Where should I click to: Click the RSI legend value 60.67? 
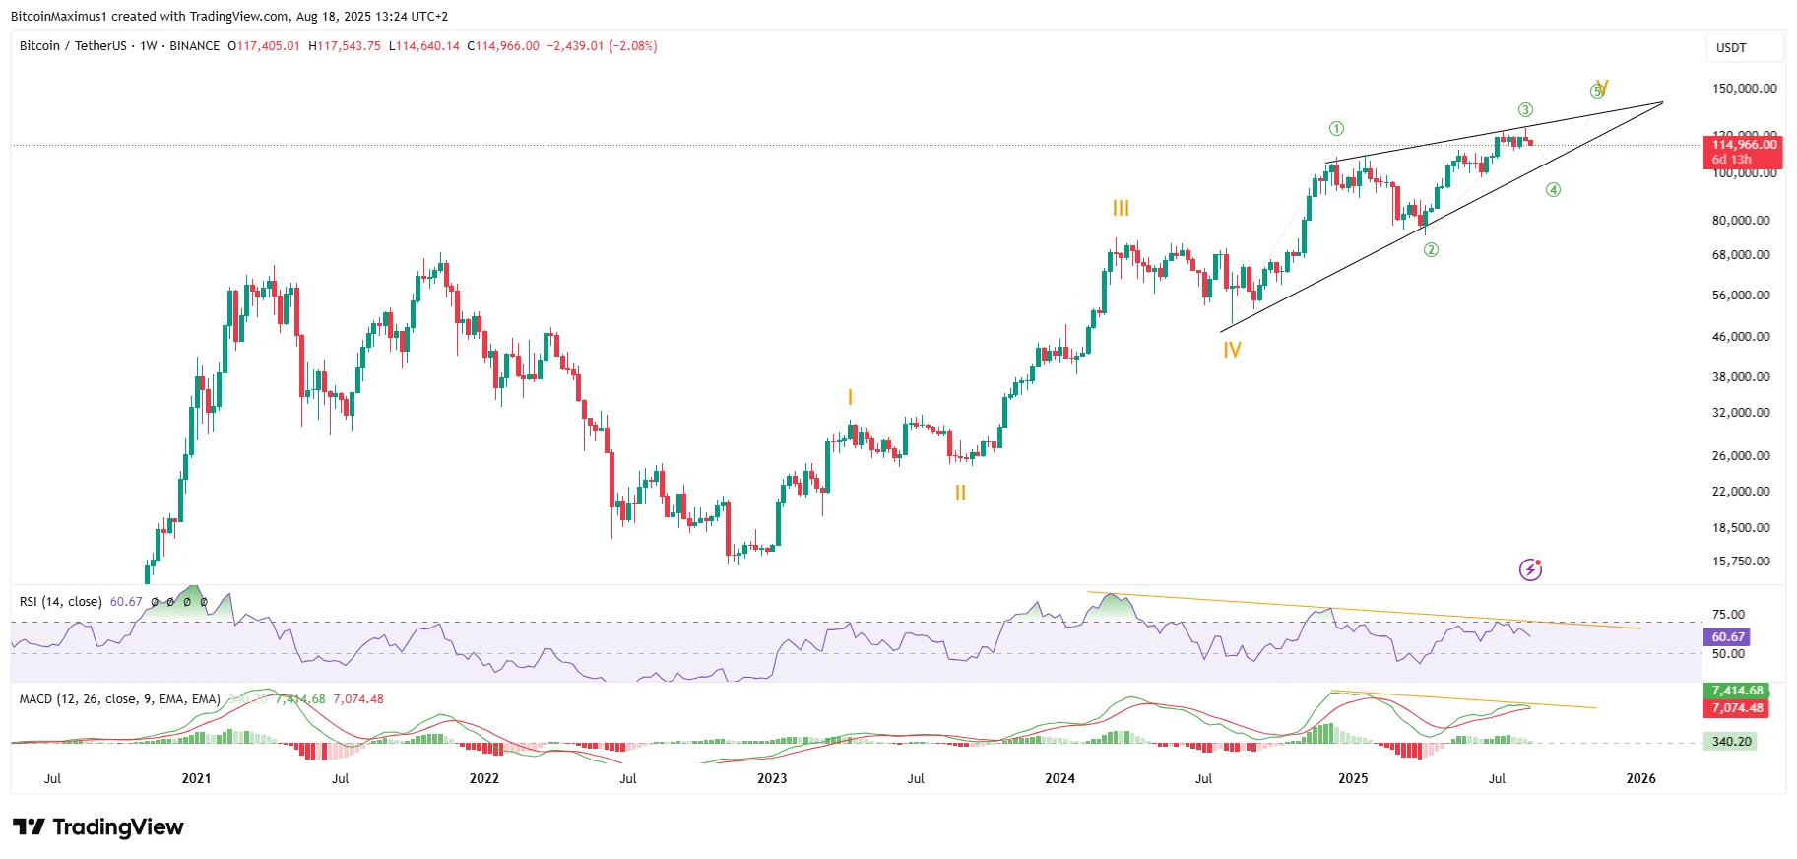tap(126, 602)
